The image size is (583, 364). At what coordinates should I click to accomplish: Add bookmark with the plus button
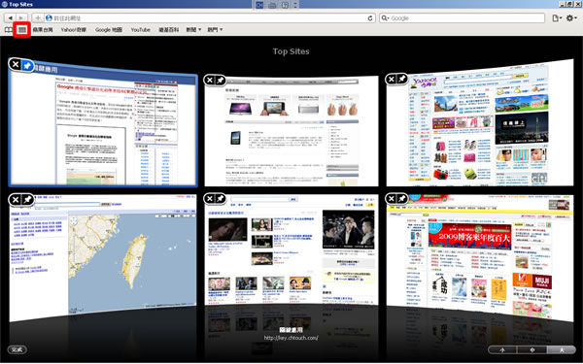(x=37, y=17)
